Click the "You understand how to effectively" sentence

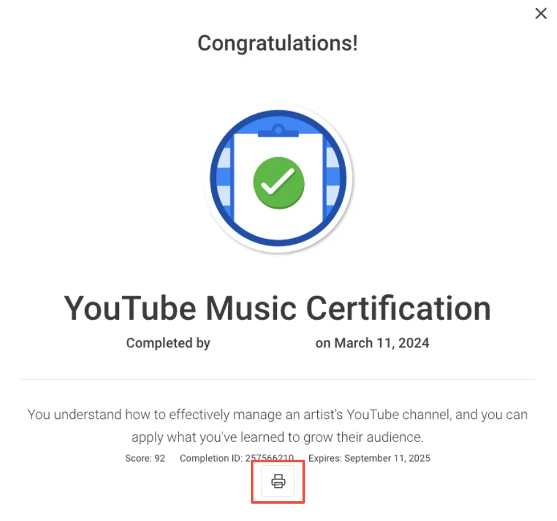(x=278, y=415)
